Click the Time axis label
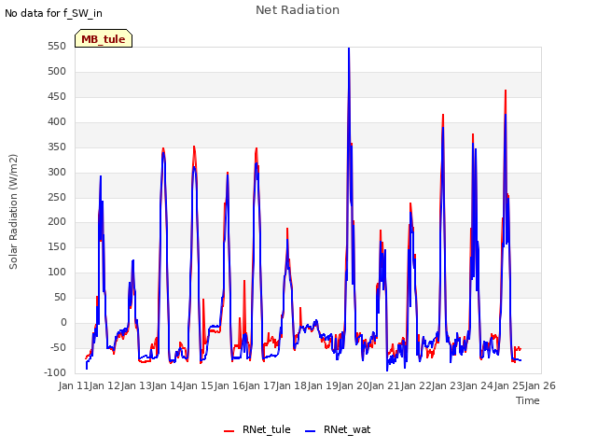This screenshot has height=448, width=597. (x=528, y=400)
